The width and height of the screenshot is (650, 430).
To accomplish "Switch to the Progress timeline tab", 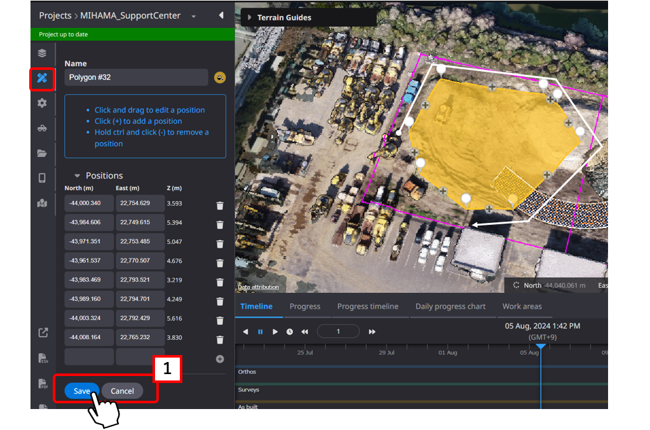I will [367, 306].
